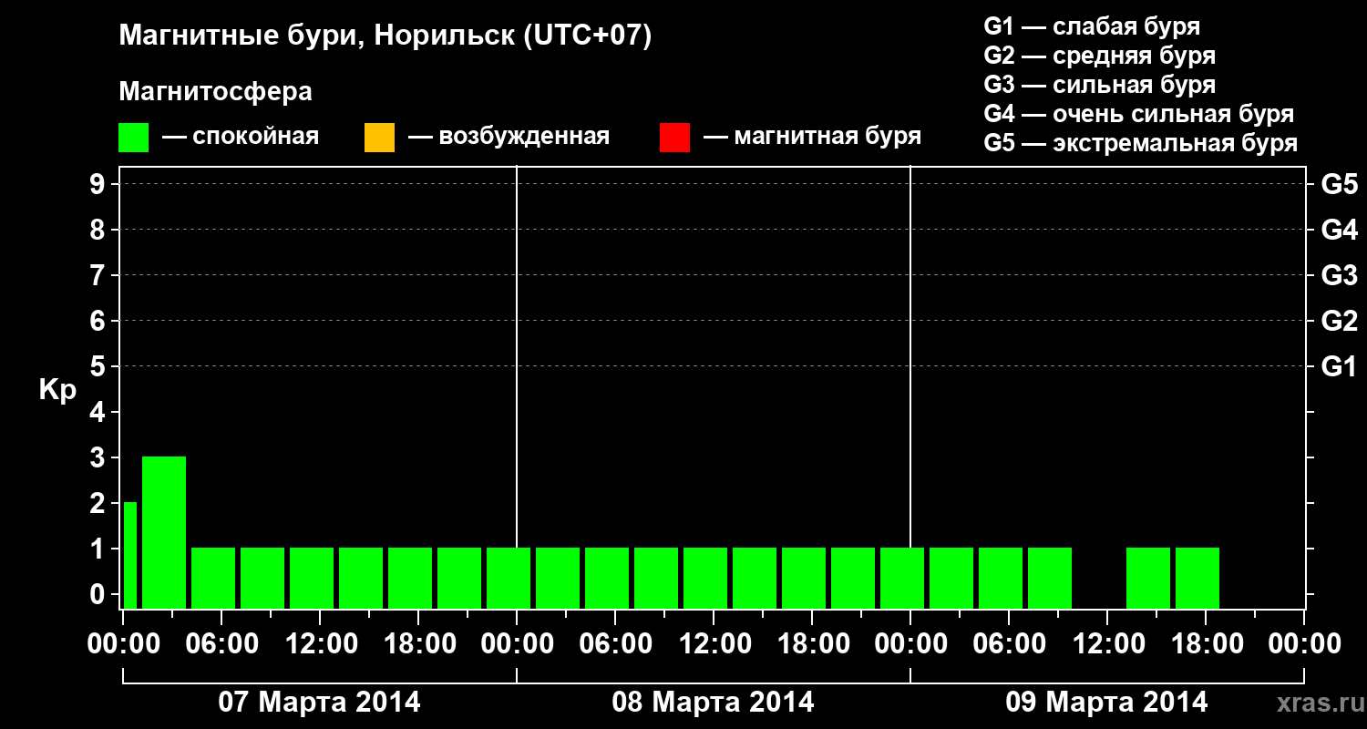Click the '9' value on Kp axis
Image resolution: width=1367 pixels, height=729 pixels.
[99, 184]
